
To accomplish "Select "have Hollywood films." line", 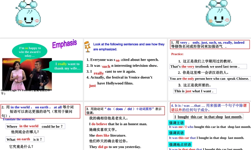I will 115,83.
